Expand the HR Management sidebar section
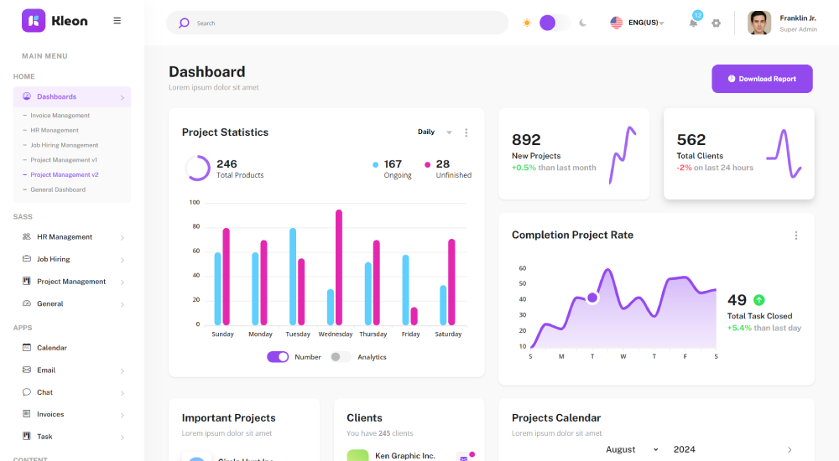Image resolution: width=839 pixels, height=461 pixels. pyautogui.click(x=72, y=237)
